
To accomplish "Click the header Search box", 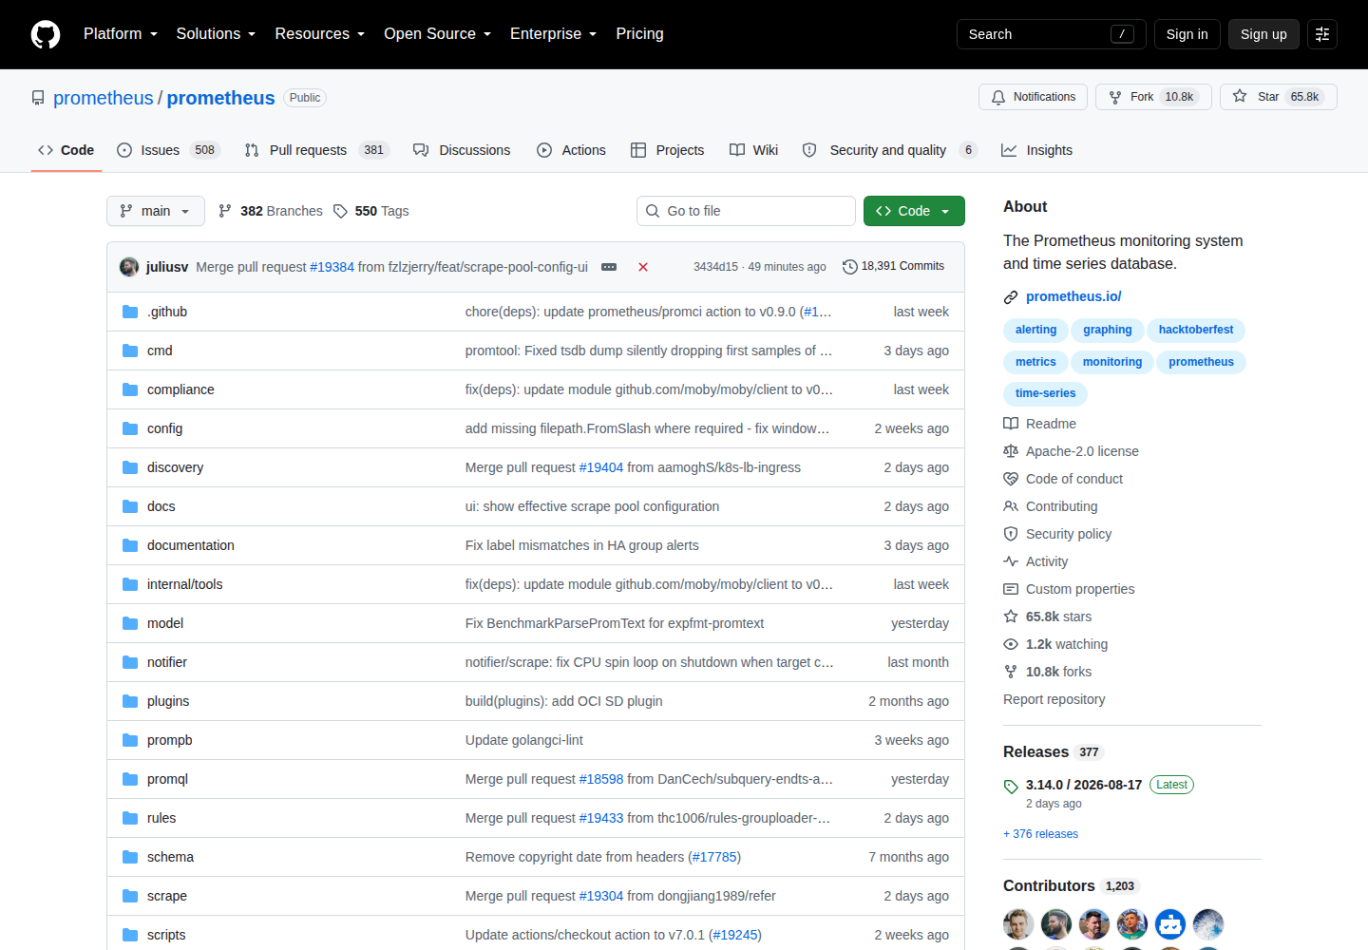I will pyautogui.click(x=1052, y=34).
